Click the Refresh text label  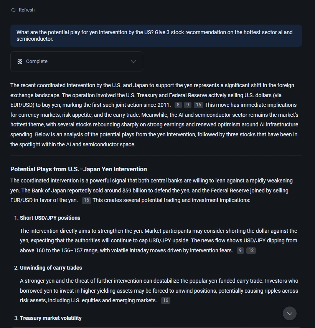click(x=26, y=10)
